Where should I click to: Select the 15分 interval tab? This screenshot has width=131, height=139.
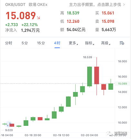point(41,43)
